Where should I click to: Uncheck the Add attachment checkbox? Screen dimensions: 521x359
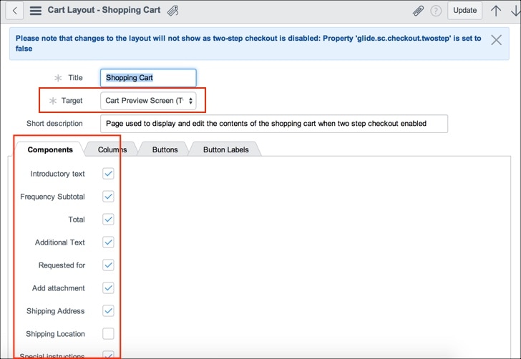(x=108, y=288)
